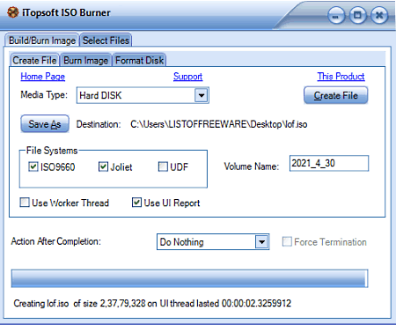396x325 pixels.
Task: Click the Create File button
Action: pyautogui.click(x=335, y=95)
